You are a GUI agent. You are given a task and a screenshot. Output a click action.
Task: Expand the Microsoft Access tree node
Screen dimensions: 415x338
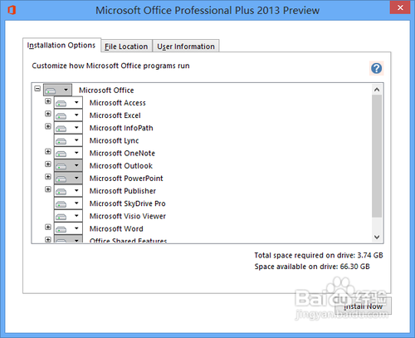(48, 101)
